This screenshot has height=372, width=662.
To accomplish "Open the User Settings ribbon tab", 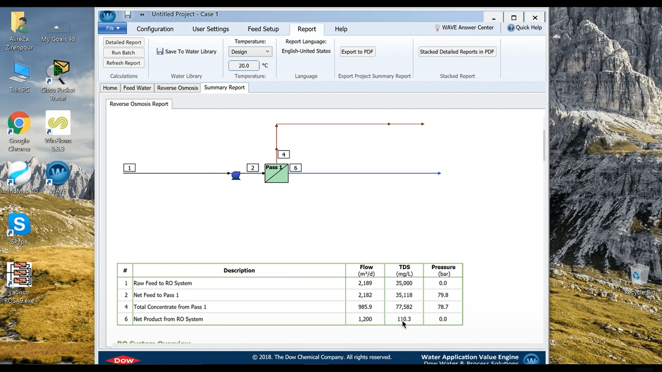I will pyautogui.click(x=210, y=29).
